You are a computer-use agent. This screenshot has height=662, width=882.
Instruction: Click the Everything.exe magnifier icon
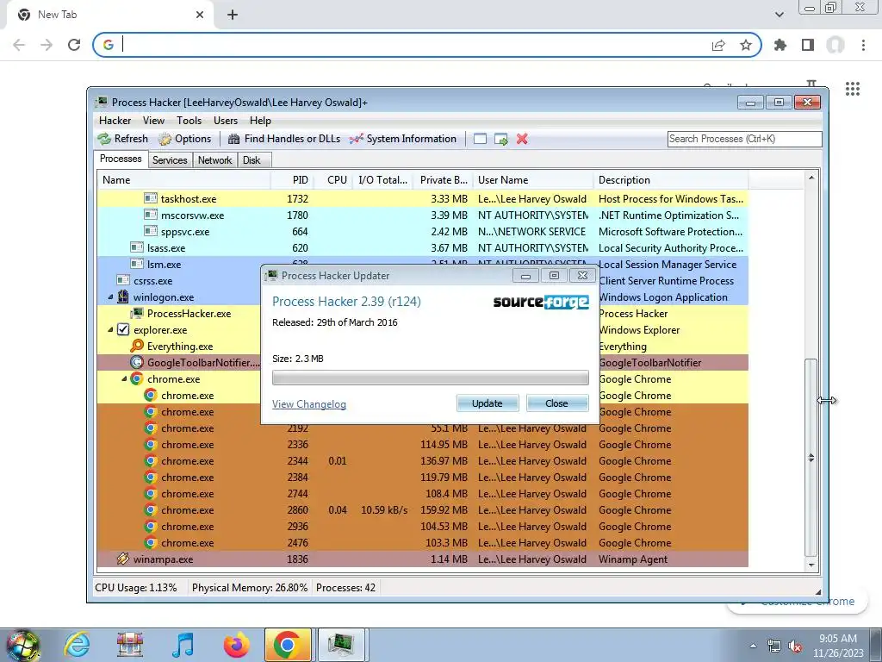(137, 346)
